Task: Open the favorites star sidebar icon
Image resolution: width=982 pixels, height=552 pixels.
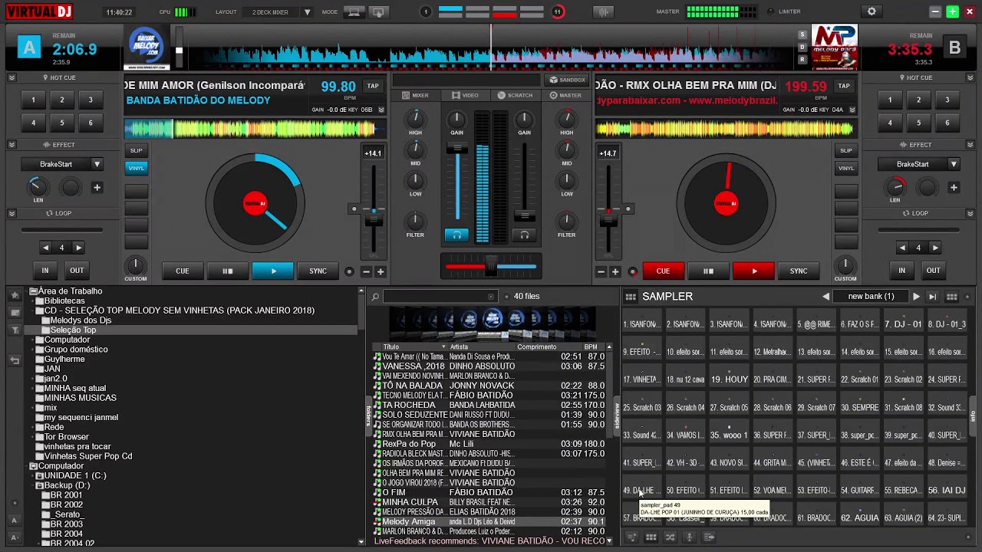Action: pyautogui.click(x=15, y=294)
